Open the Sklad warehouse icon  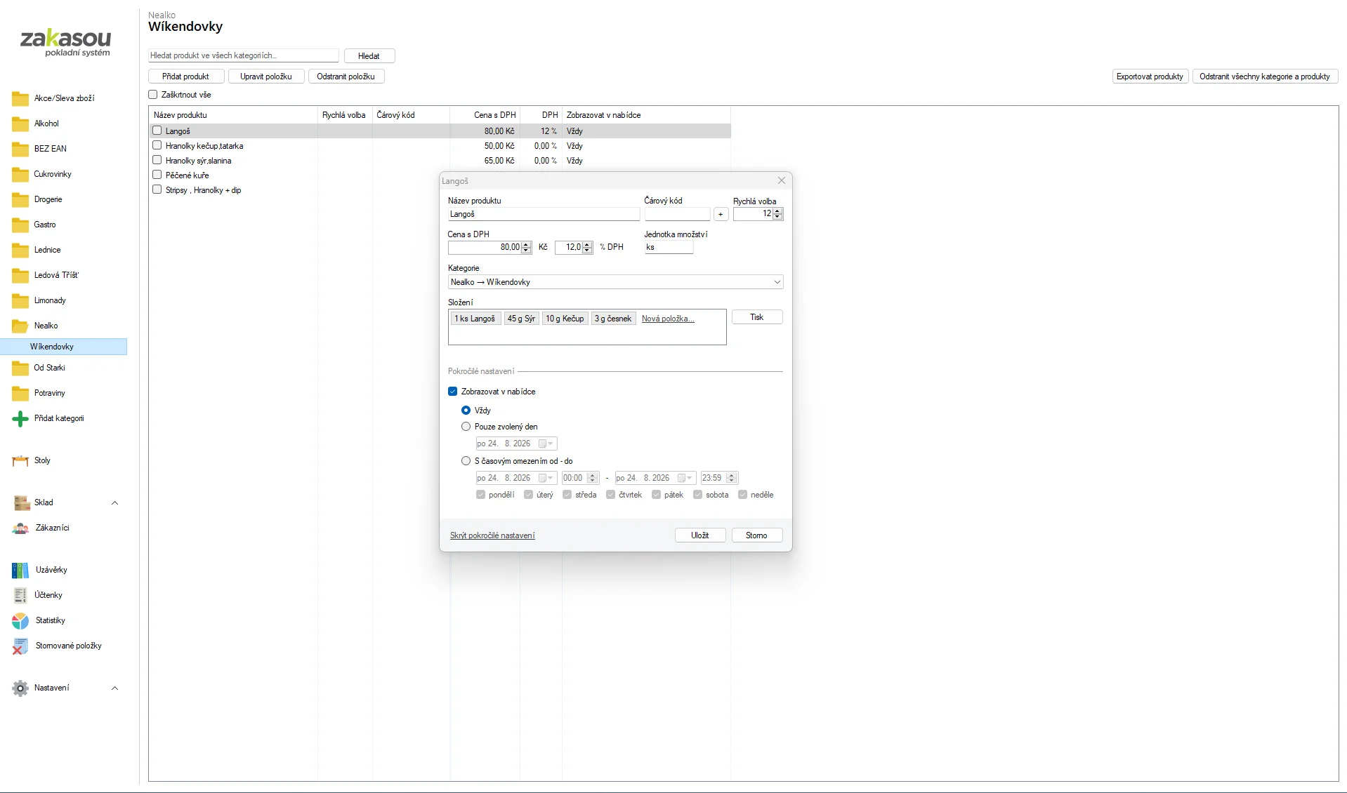pos(20,503)
